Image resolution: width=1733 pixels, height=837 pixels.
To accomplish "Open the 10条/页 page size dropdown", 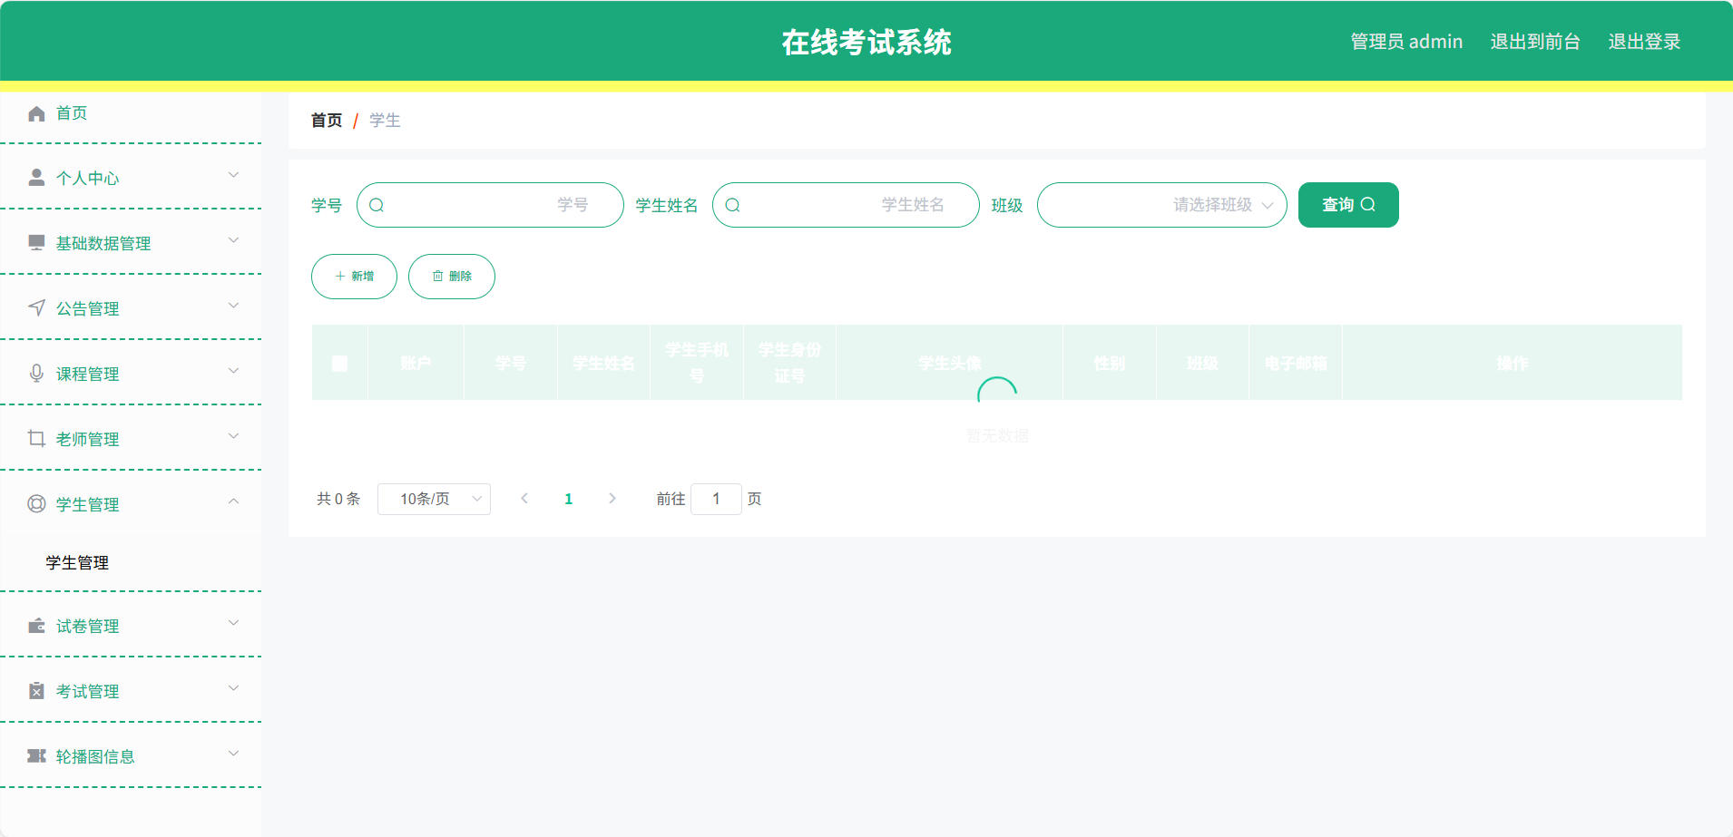I will tap(434, 499).
